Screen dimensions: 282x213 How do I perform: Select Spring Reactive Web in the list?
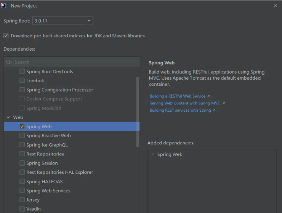48,136
